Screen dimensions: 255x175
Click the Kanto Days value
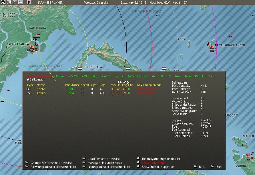click(x=140, y=89)
